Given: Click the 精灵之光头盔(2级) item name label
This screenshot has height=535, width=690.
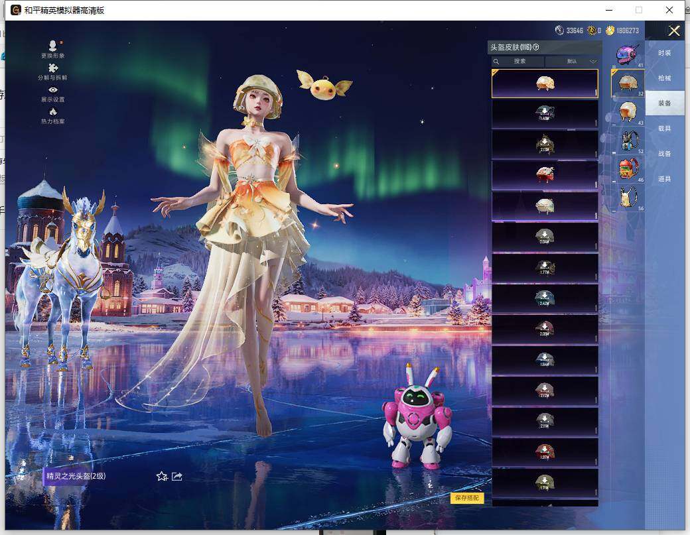Looking at the screenshot, I should click(76, 475).
